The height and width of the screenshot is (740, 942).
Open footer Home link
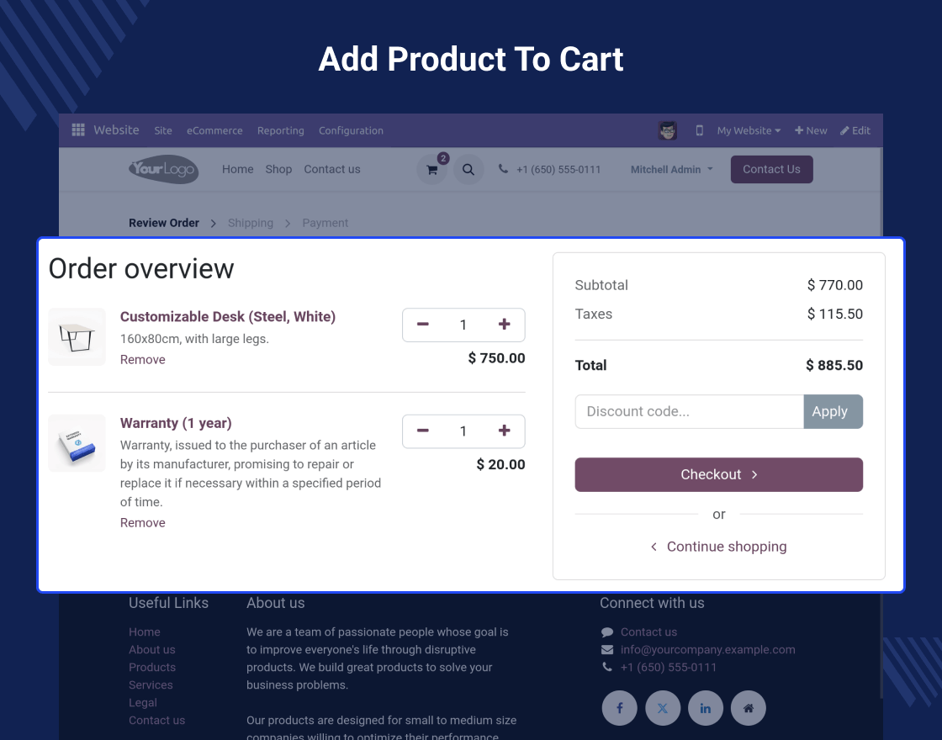tap(144, 632)
